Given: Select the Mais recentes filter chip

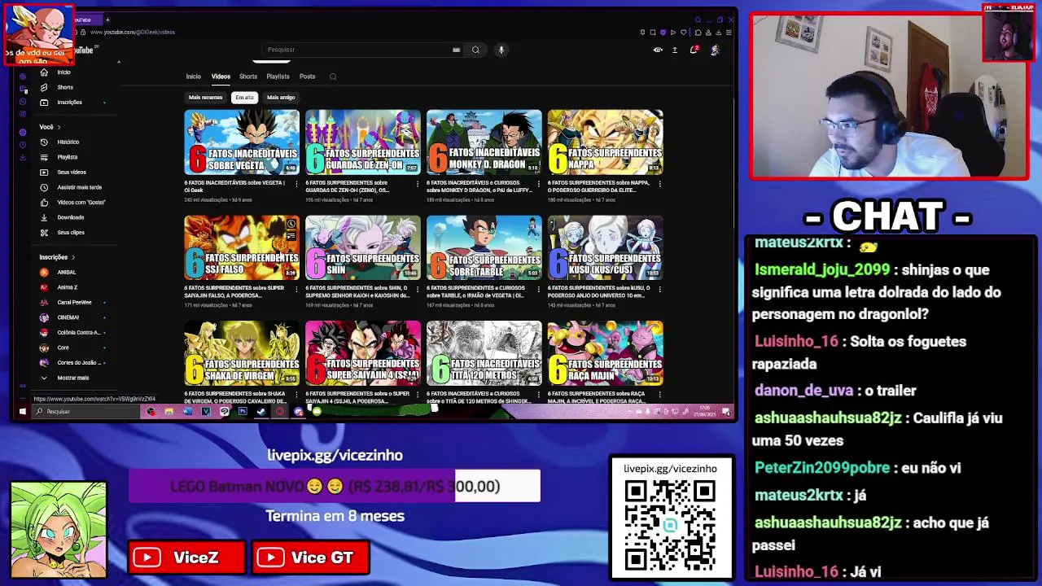Looking at the screenshot, I should (x=205, y=98).
